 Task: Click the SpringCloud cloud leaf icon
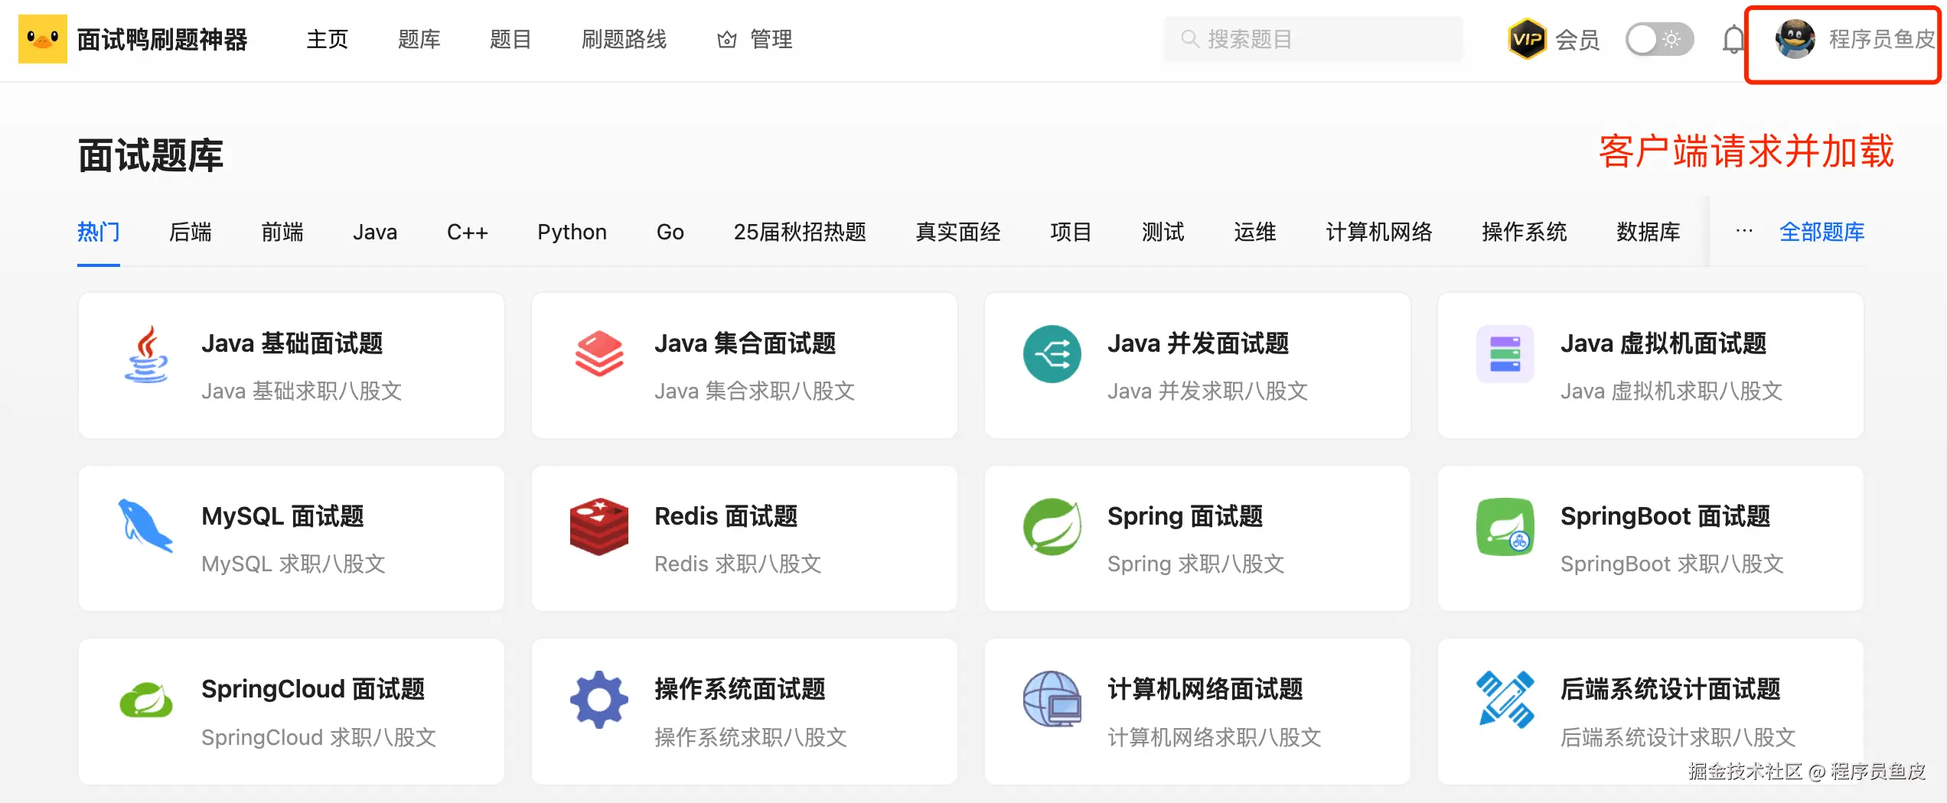[x=146, y=700]
